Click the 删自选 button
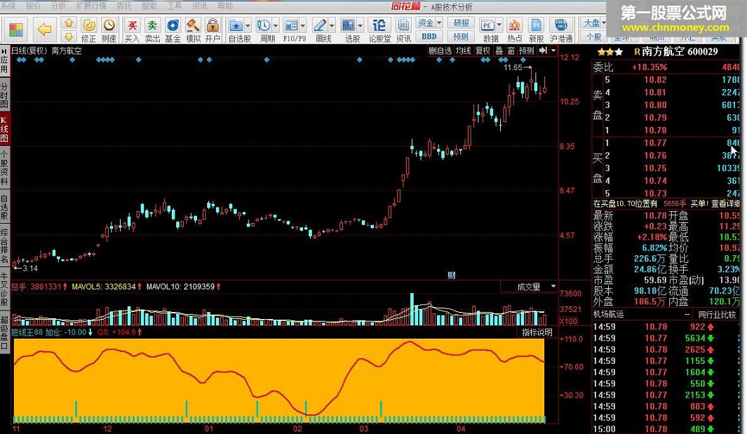 440,51
